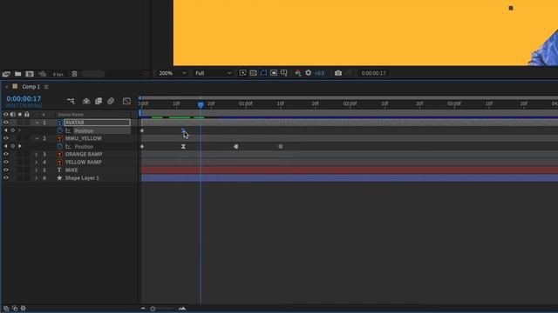Select the MMU_YELLOW layer name
The image size is (558, 313).
(84, 138)
